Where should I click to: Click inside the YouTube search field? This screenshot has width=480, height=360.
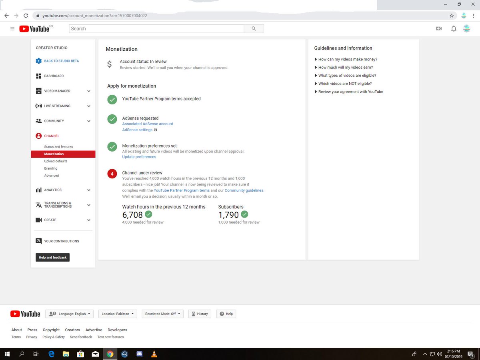[x=156, y=29]
